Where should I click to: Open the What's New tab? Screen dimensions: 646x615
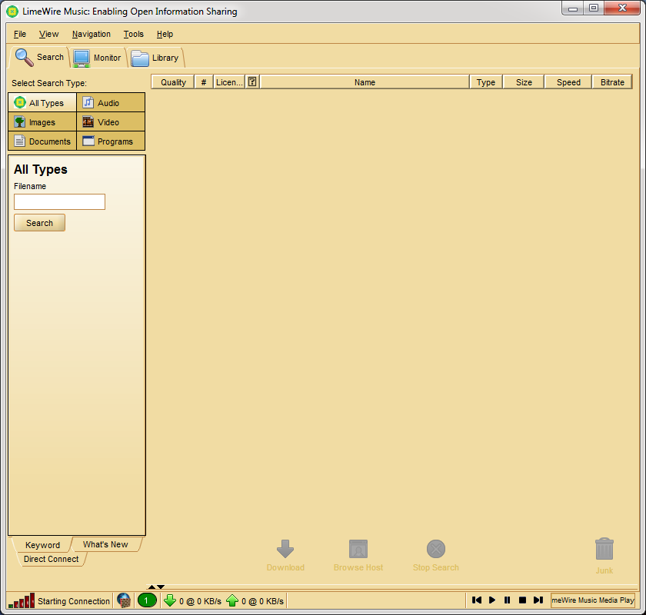pyautogui.click(x=105, y=544)
